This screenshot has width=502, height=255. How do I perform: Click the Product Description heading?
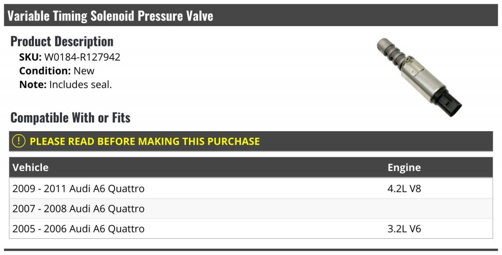62,41
